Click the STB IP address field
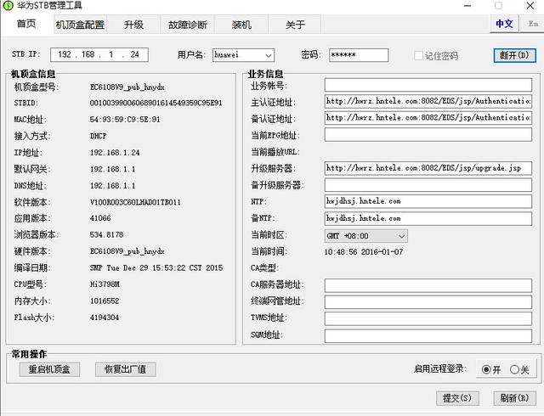The width and height of the screenshot is (544, 416). (99, 54)
